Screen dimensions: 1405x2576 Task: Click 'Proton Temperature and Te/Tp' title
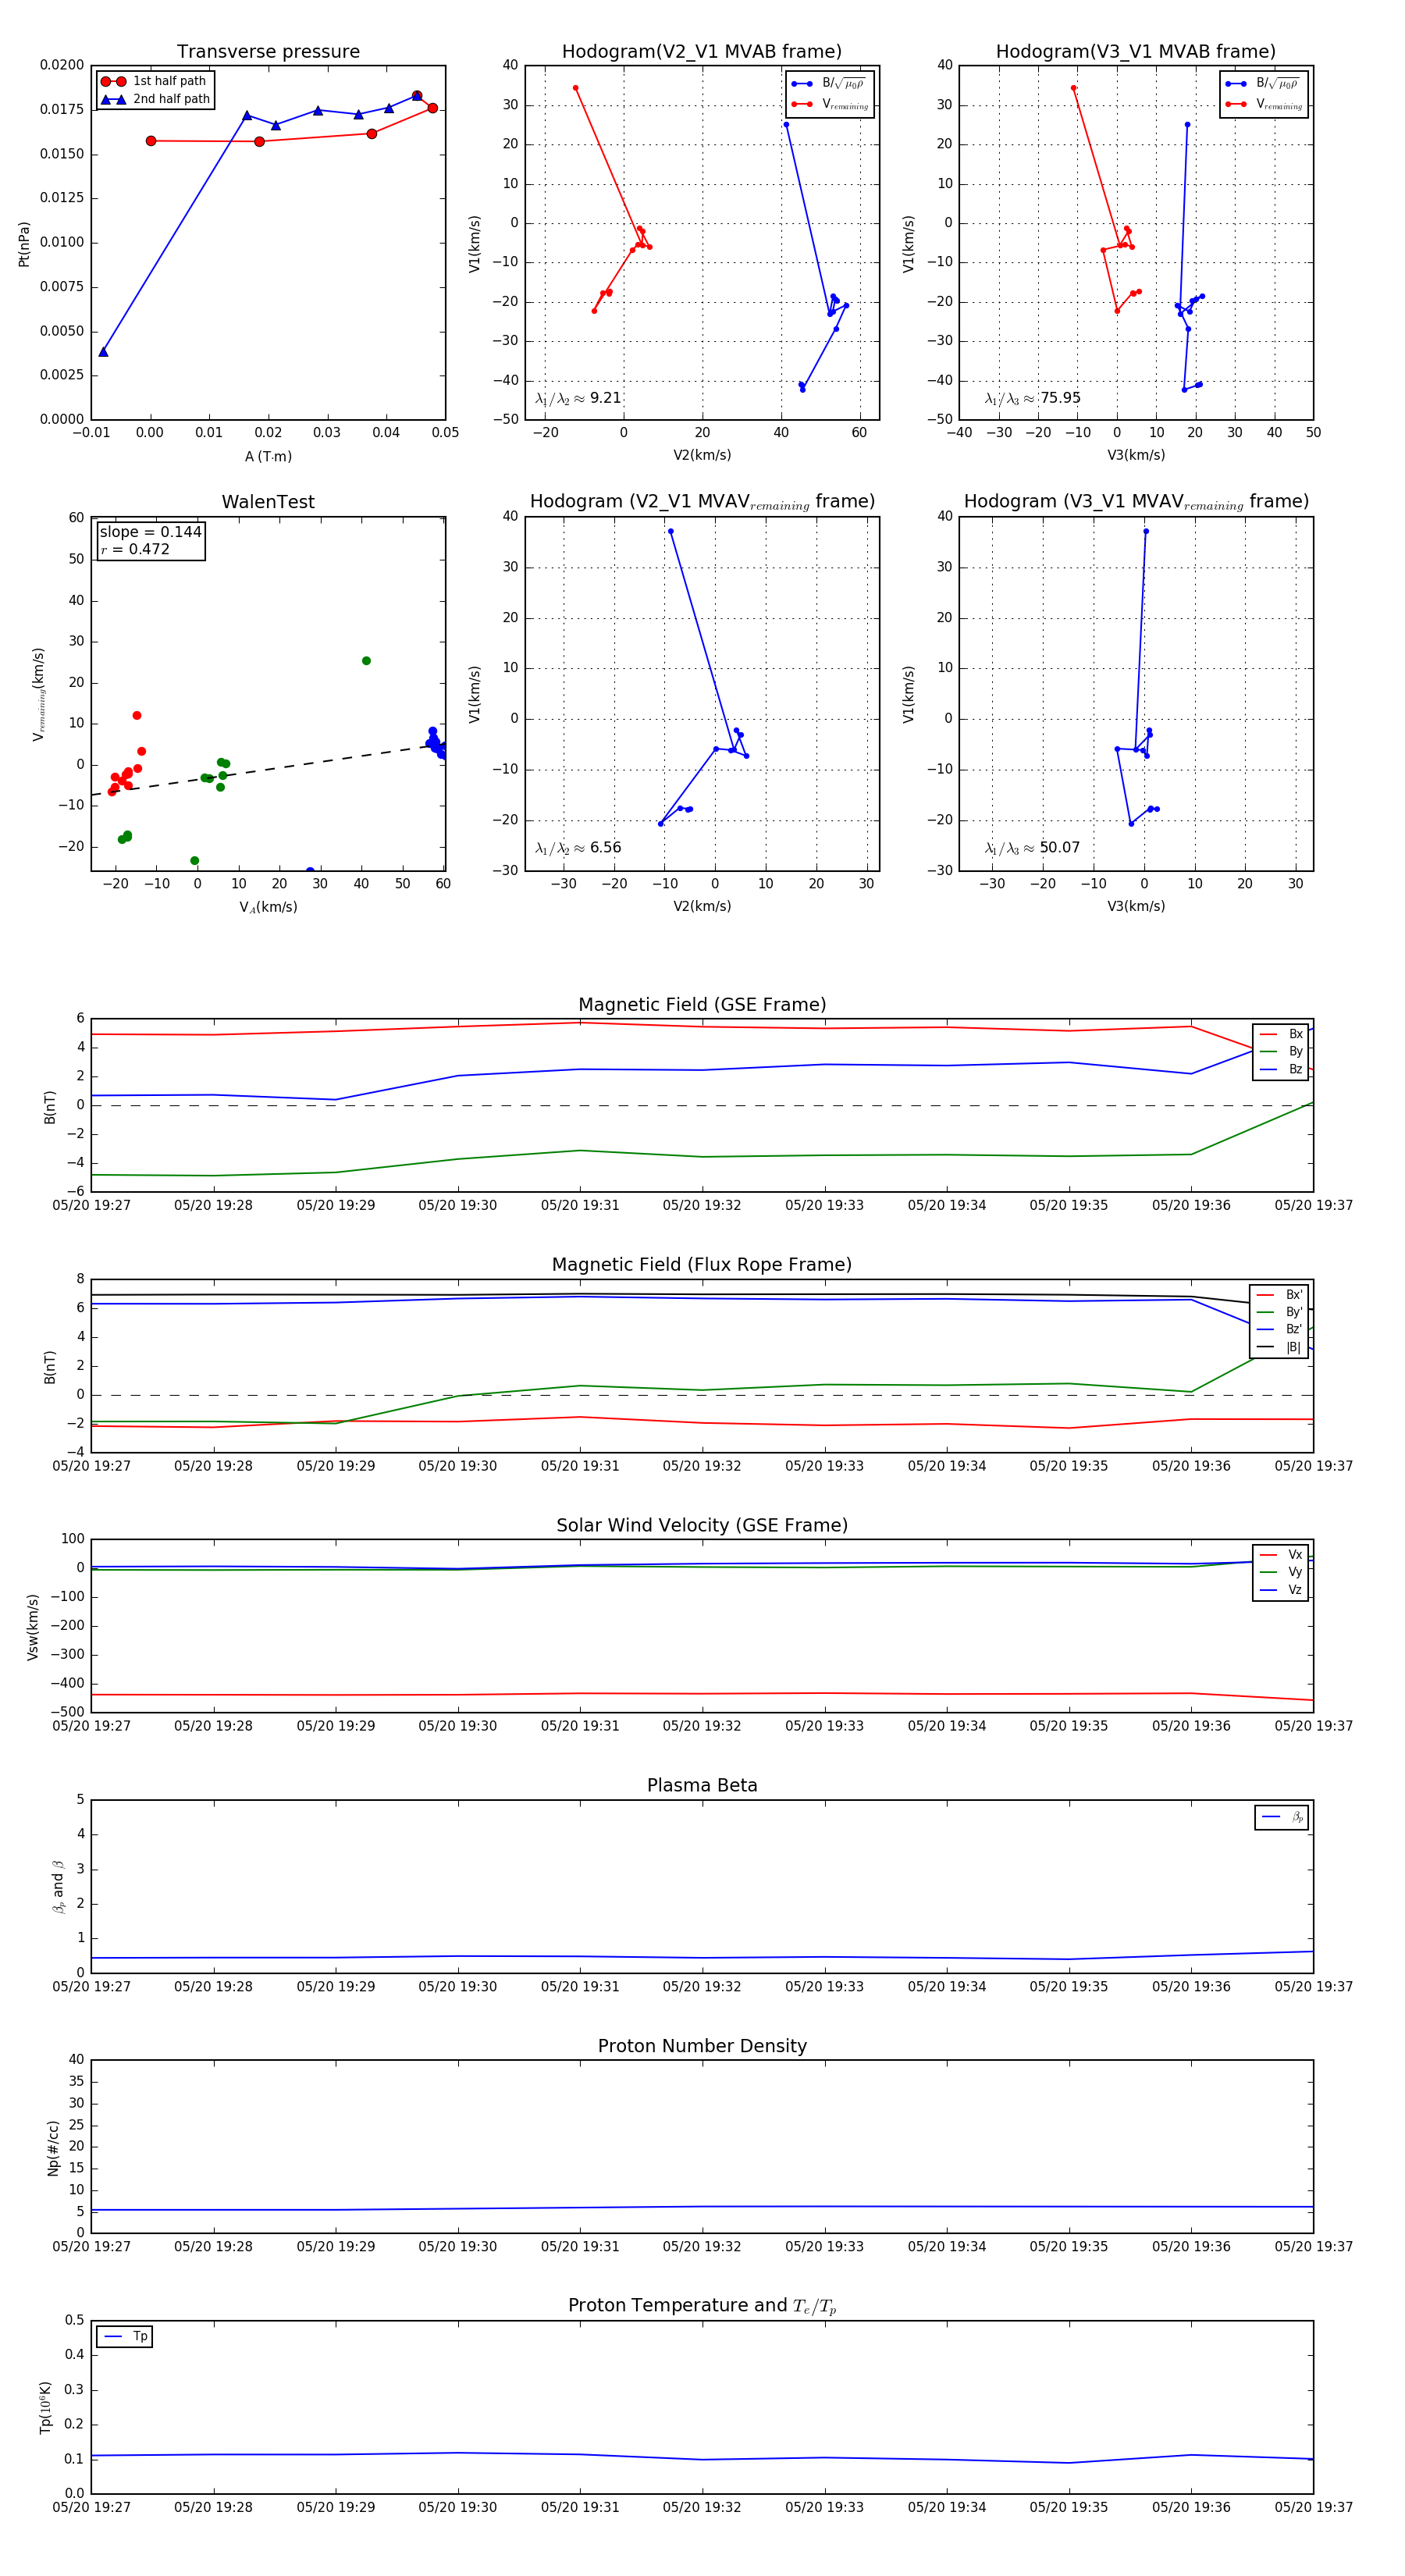pyautogui.click(x=702, y=2305)
